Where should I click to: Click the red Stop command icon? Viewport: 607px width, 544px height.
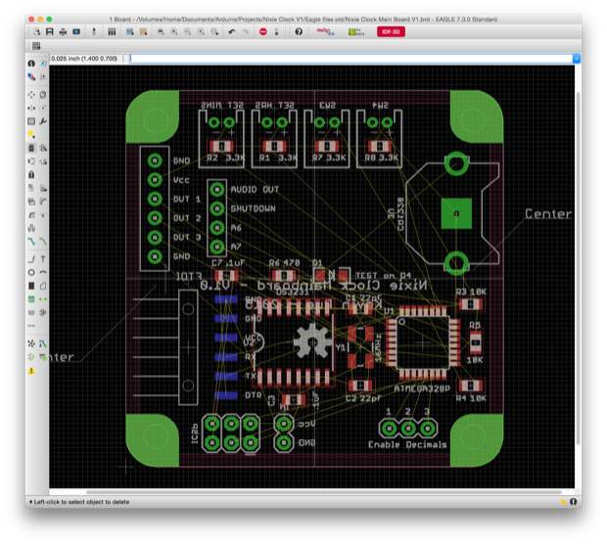tap(263, 31)
